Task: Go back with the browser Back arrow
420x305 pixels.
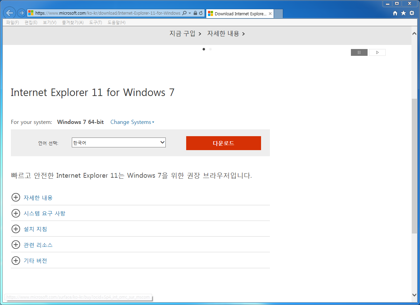Action: [10, 13]
